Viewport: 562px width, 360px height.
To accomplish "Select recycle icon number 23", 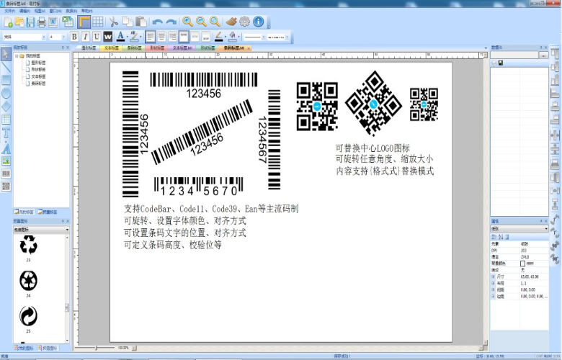I will point(28,244).
